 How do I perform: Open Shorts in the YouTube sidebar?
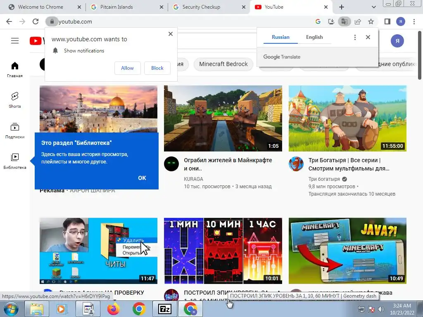pyautogui.click(x=15, y=100)
